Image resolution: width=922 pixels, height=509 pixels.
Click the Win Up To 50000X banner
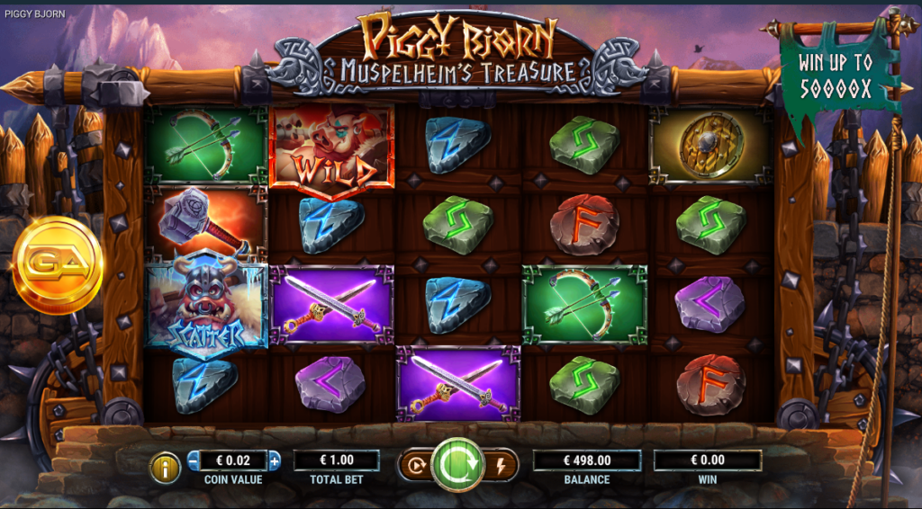tap(836, 76)
